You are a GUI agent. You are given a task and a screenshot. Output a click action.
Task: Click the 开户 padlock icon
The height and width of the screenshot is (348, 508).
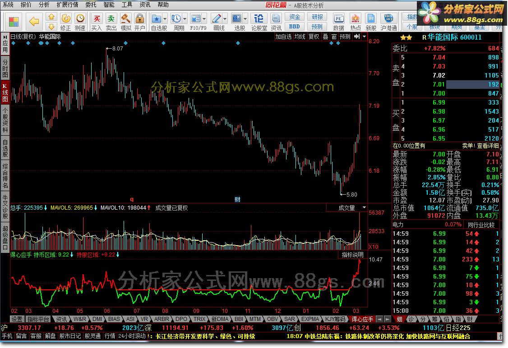coord(140,18)
